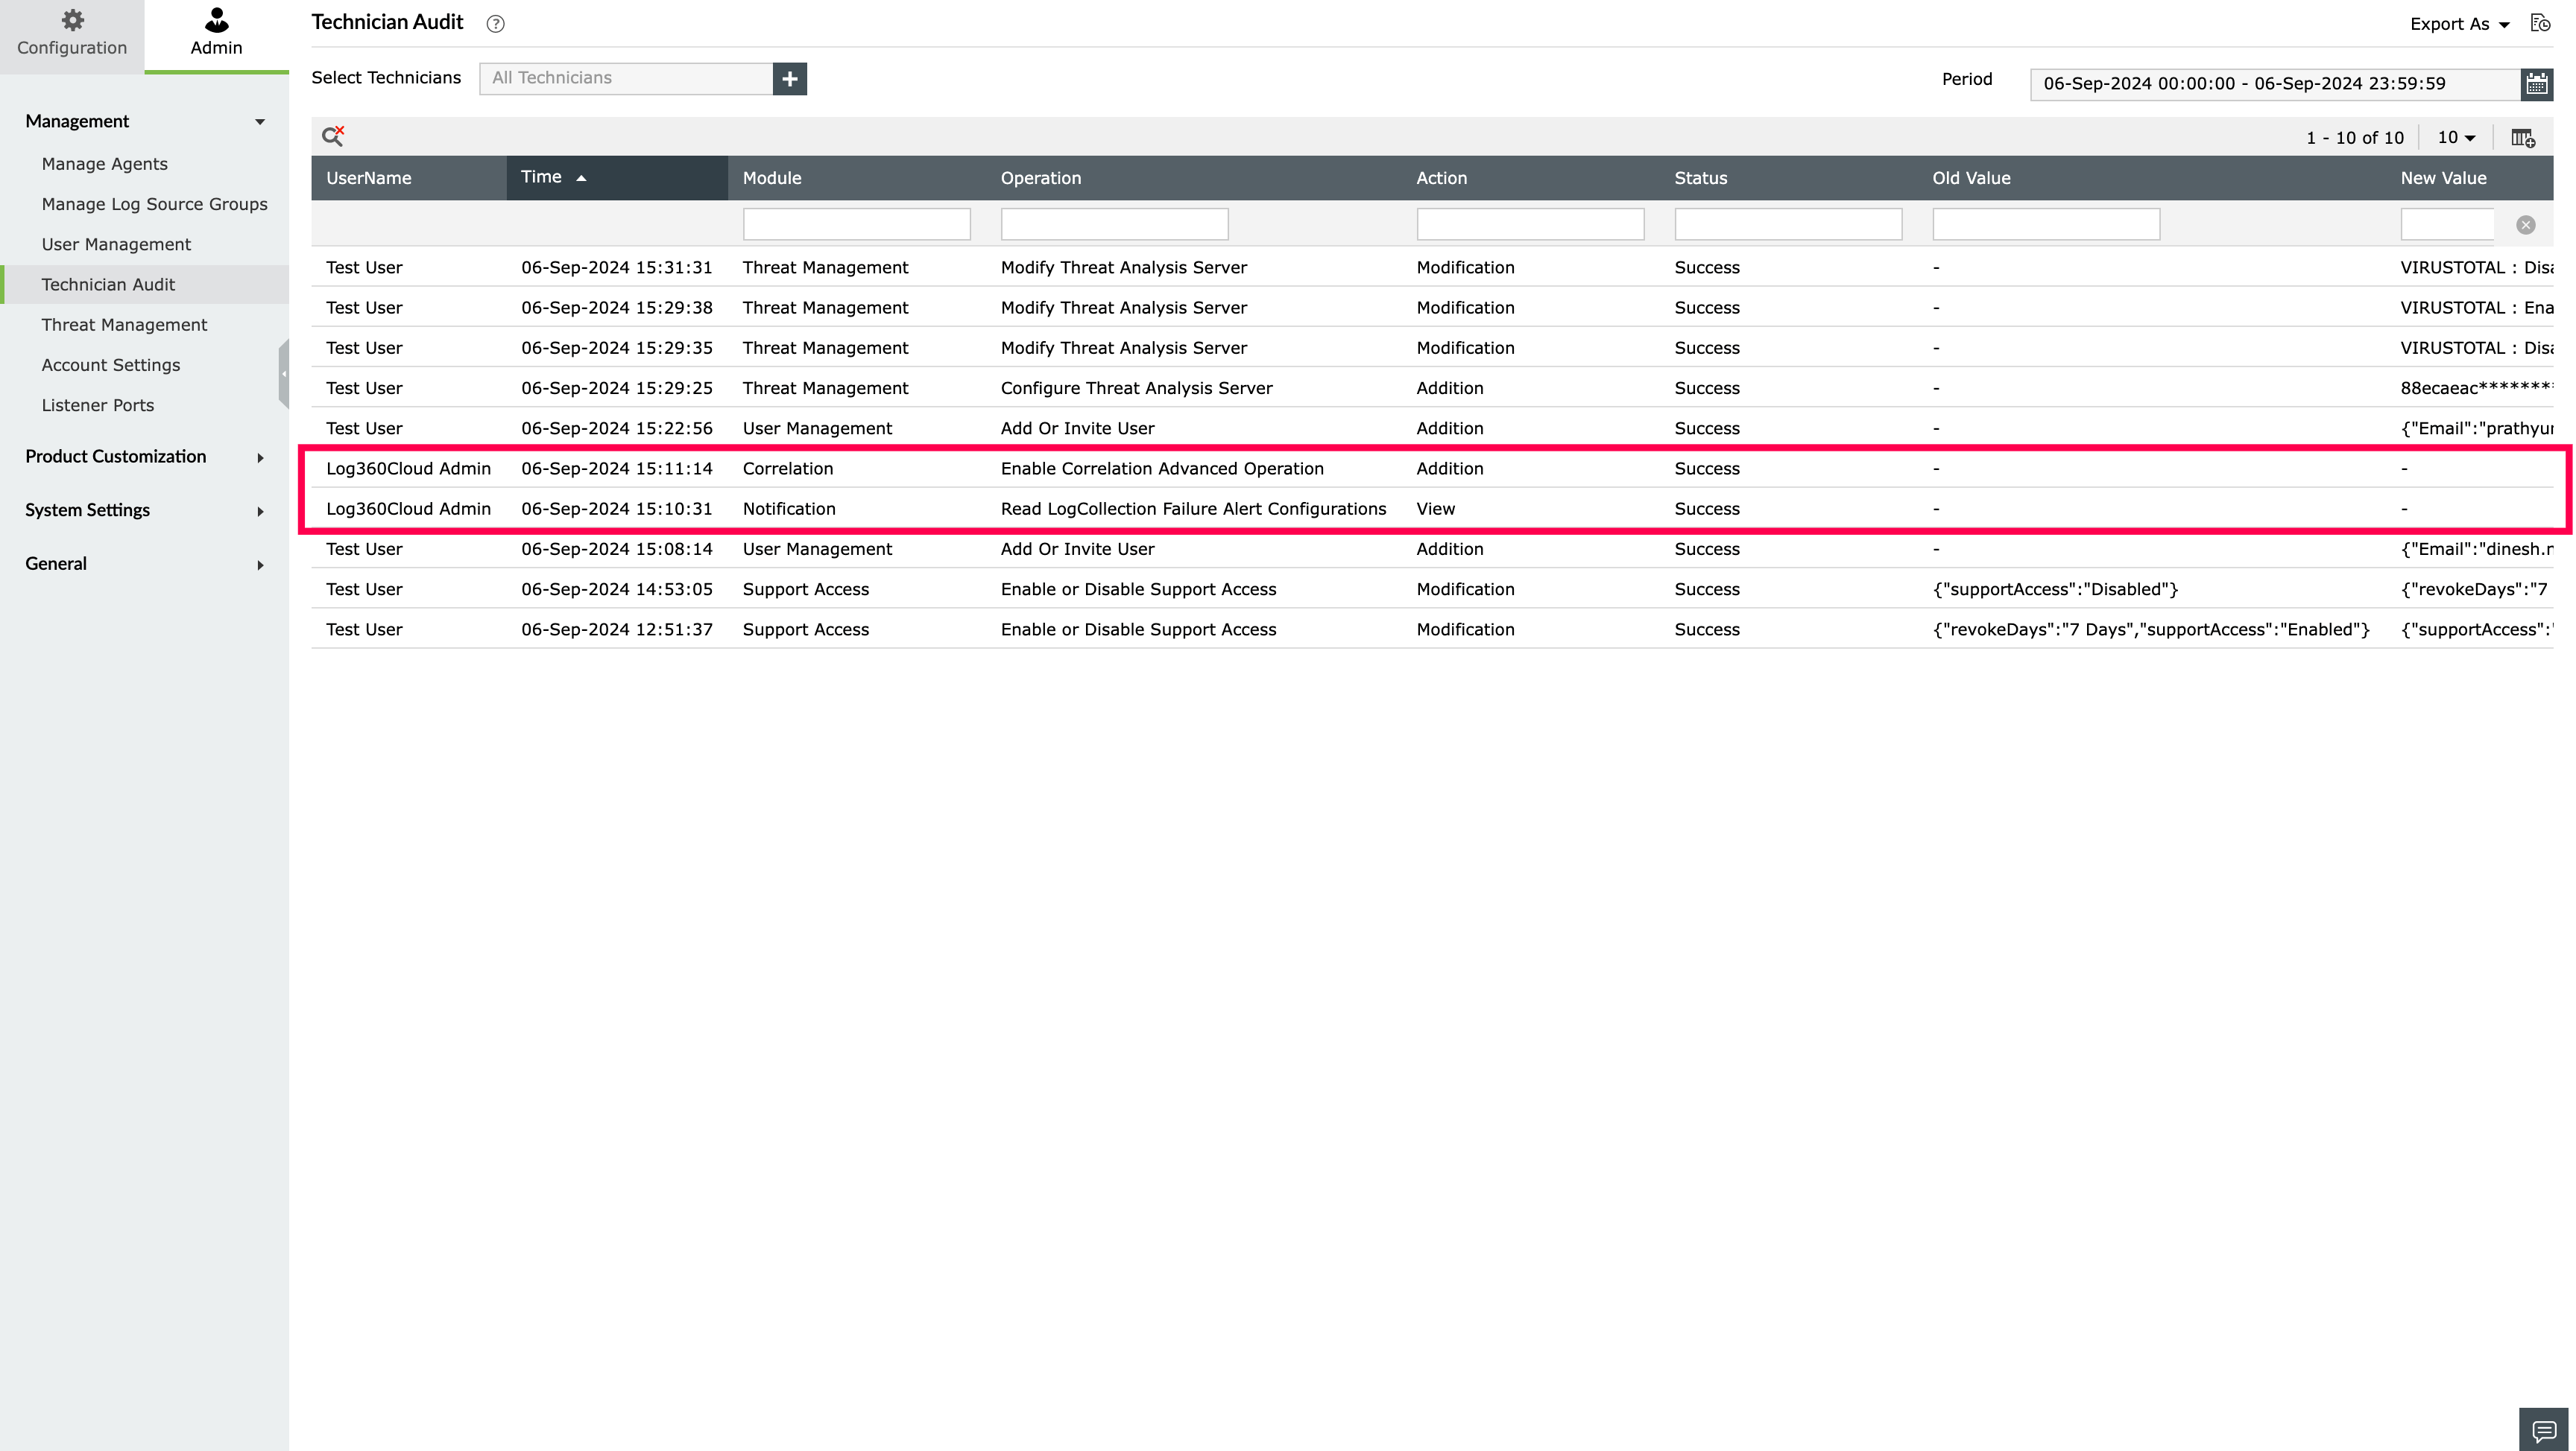
Task: Click the help question mark icon
Action: [495, 24]
